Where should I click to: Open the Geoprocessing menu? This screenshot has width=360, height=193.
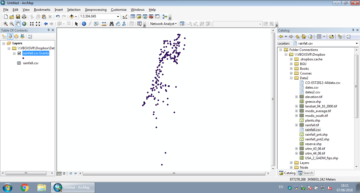tap(96, 10)
